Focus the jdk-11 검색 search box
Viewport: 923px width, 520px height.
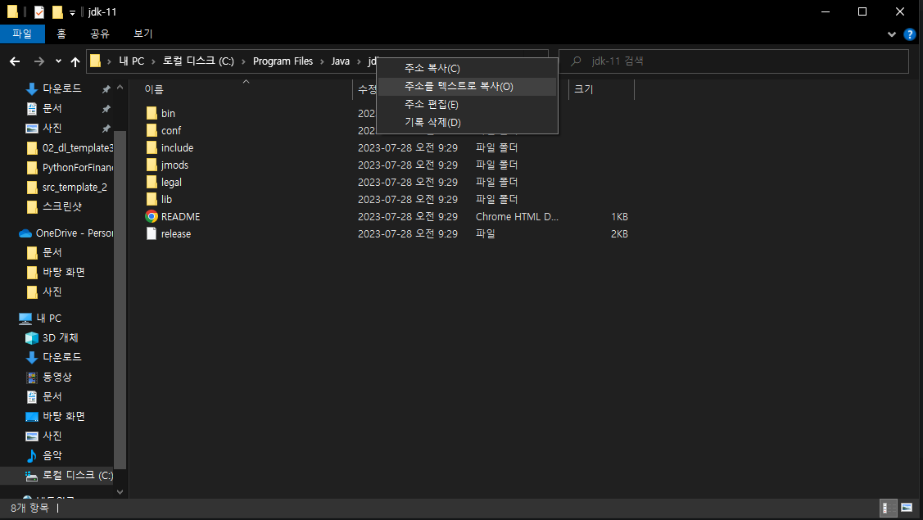point(734,61)
